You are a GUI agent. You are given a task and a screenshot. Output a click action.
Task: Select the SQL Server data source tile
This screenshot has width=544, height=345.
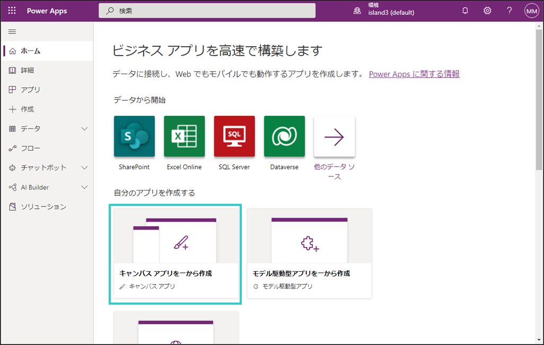[x=234, y=136]
